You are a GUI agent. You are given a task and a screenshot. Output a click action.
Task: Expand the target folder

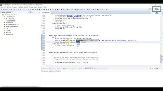pyautogui.click(x=3, y=30)
